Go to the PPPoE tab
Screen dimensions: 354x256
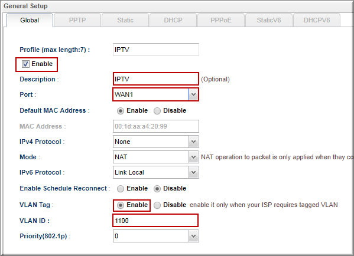pos(221,20)
